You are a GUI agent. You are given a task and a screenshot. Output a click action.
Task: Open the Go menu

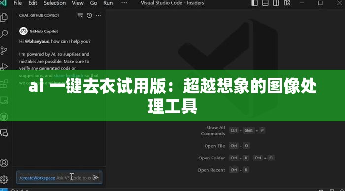coord(94,3)
